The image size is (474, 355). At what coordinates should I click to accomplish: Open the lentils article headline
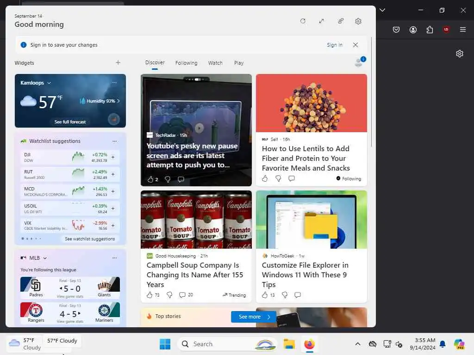click(x=306, y=158)
